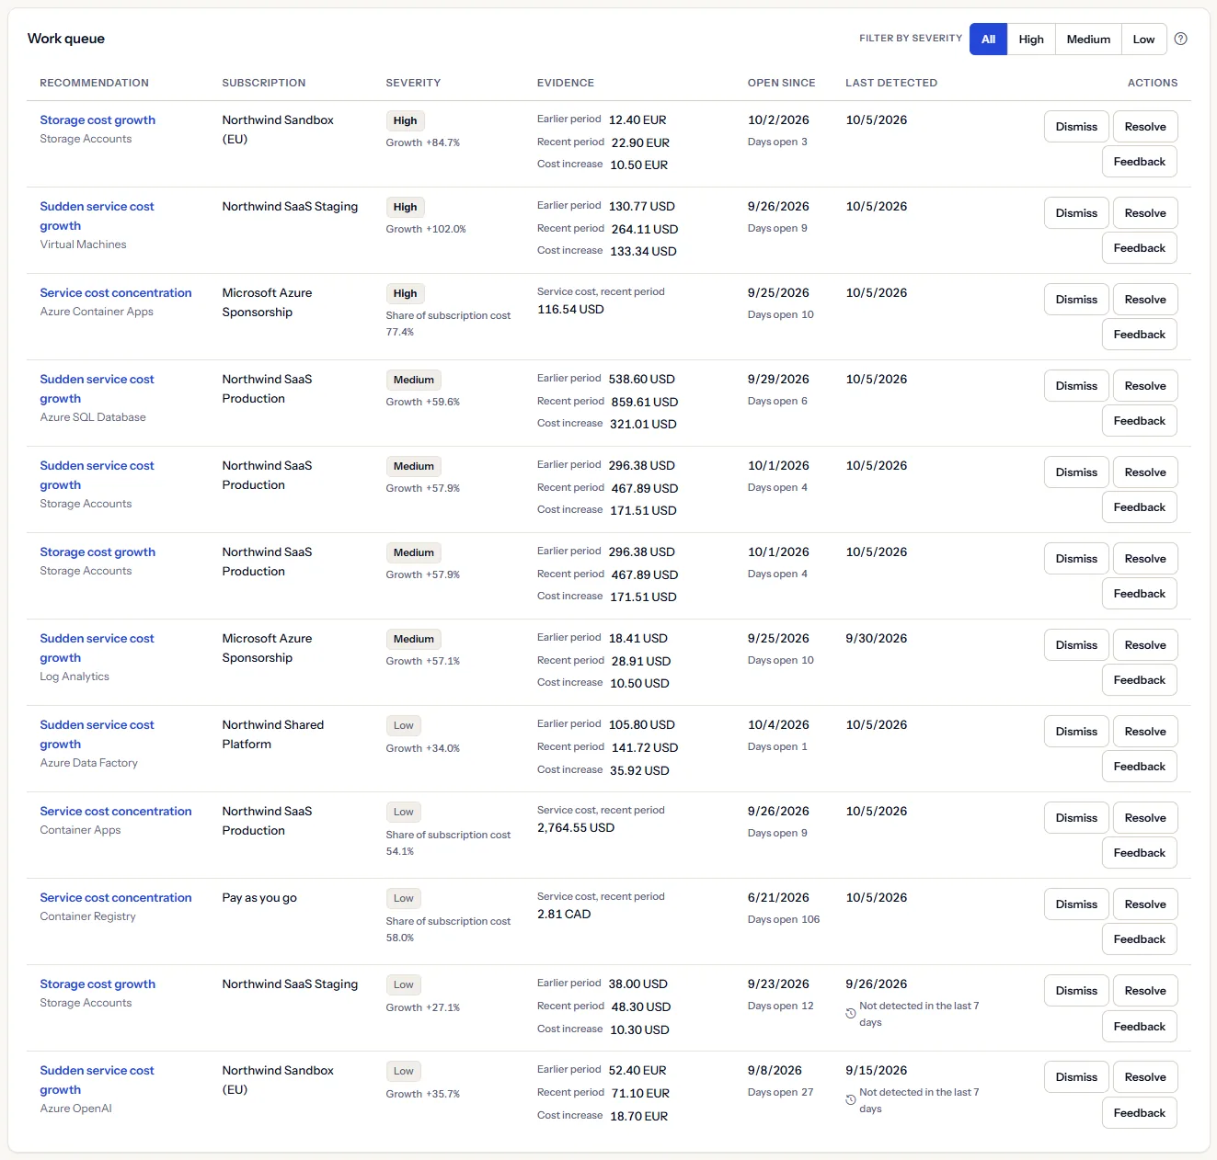Give feedback on the Virtual Machines recommendation
This screenshot has height=1160, width=1217.
(1140, 248)
